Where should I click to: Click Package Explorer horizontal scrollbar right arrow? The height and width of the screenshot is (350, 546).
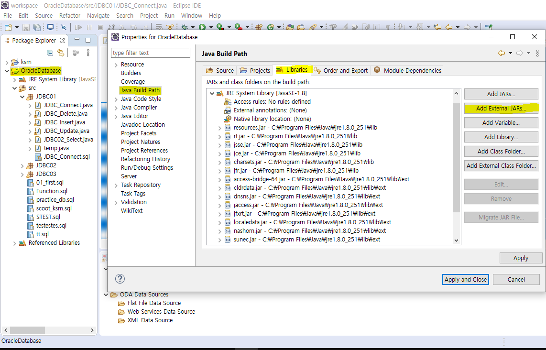click(x=92, y=330)
